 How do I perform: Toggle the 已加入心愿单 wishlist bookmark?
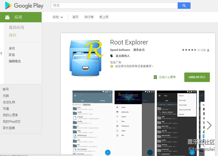coord(165,77)
